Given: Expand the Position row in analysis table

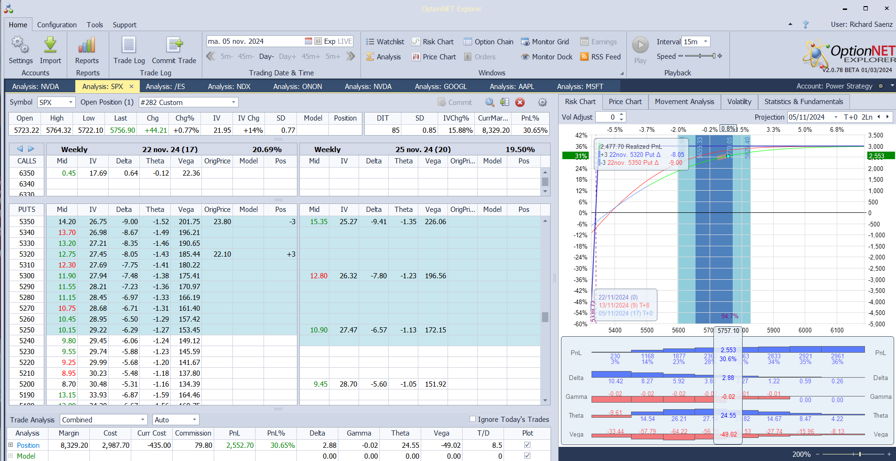Looking at the screenshot, I should pos(11,445).
